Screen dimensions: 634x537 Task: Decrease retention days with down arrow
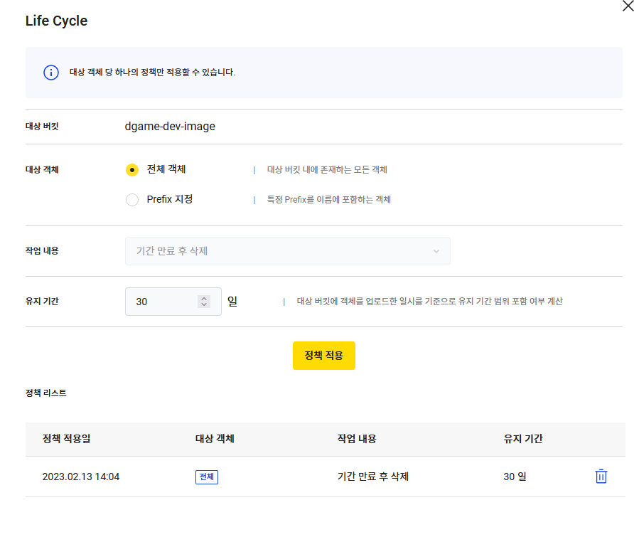click(x=204, y=305)
